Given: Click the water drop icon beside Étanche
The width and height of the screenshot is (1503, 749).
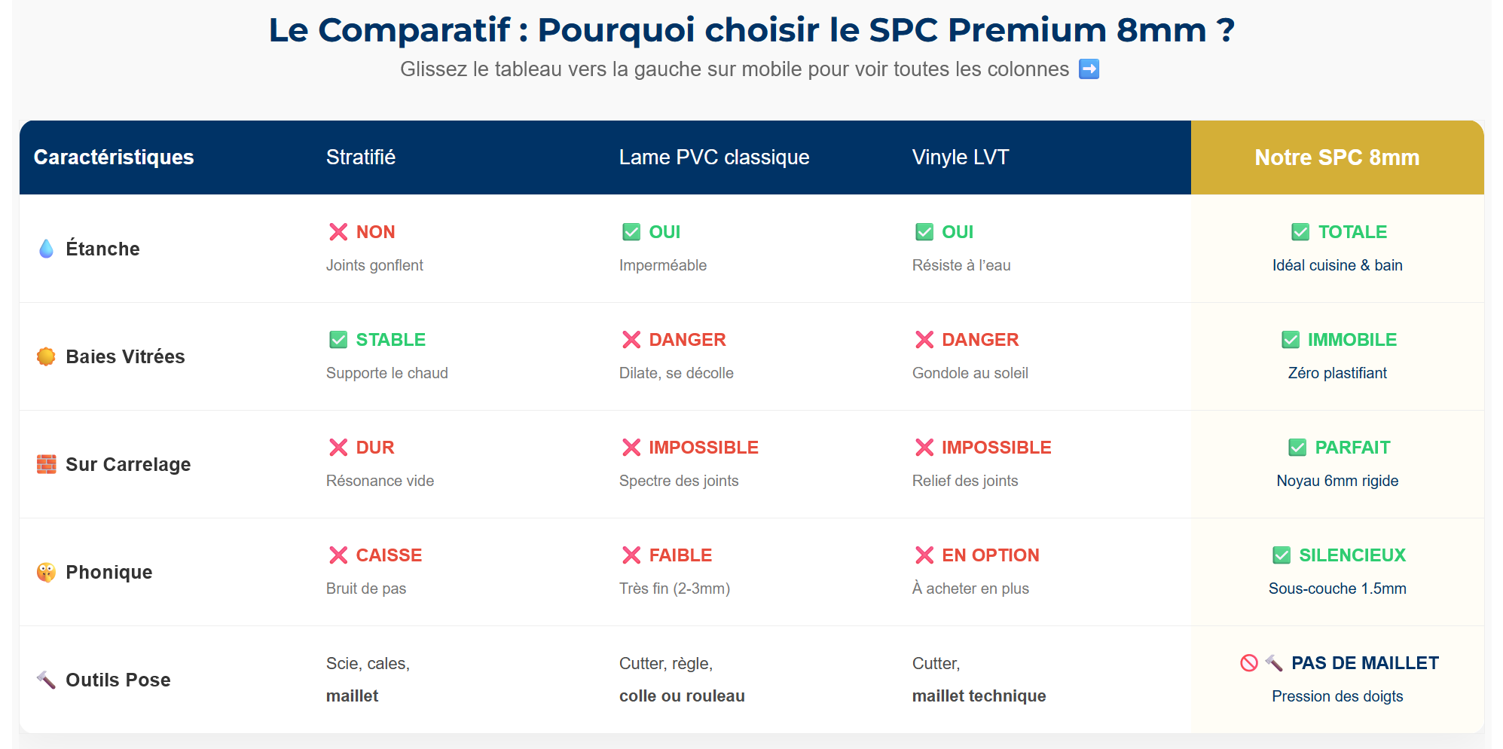Looking at the screenshot, I should pyautogui.click(x=46, y=249).
